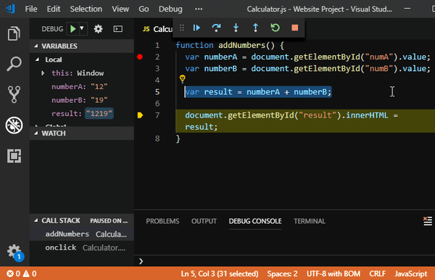The width and height of the screenshot is (435, 280).
Task: Collapse the VARIABLES section
Action: [x=81, y=46]
